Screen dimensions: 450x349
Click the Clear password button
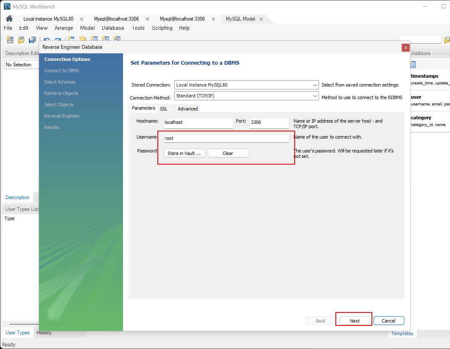pos(228,153)
